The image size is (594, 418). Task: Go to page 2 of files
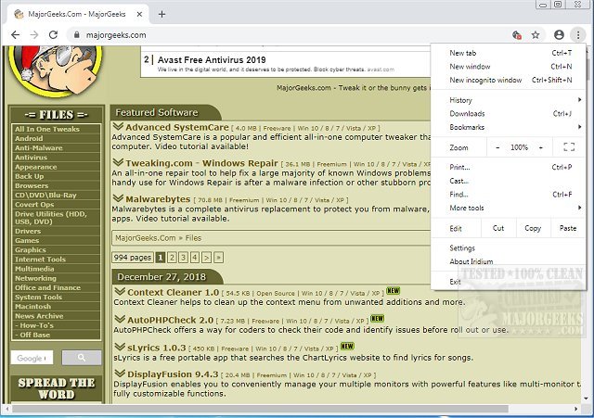click(x=172, y=258)
